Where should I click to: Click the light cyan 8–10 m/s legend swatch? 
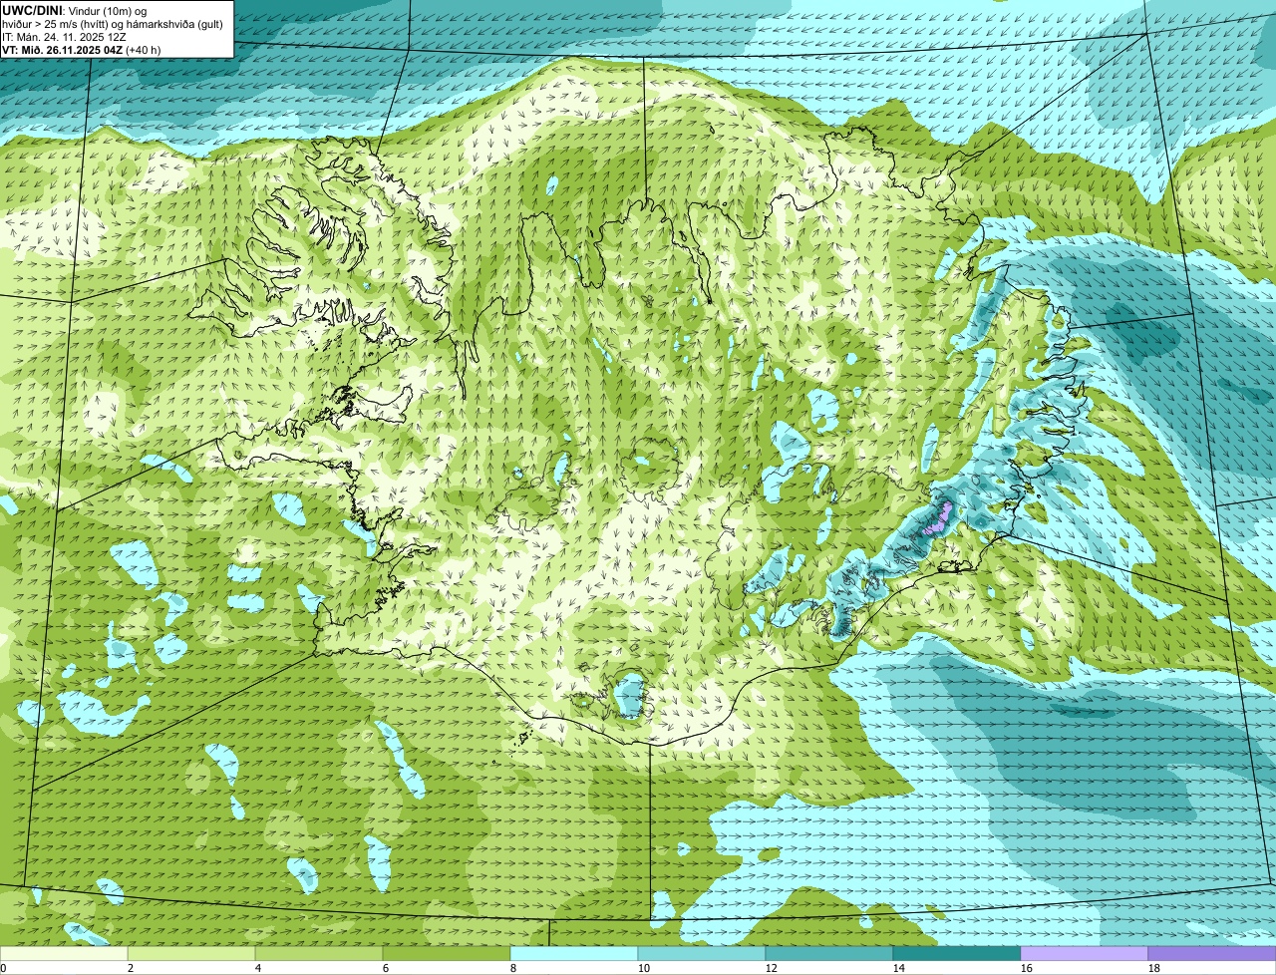point(574,953)
